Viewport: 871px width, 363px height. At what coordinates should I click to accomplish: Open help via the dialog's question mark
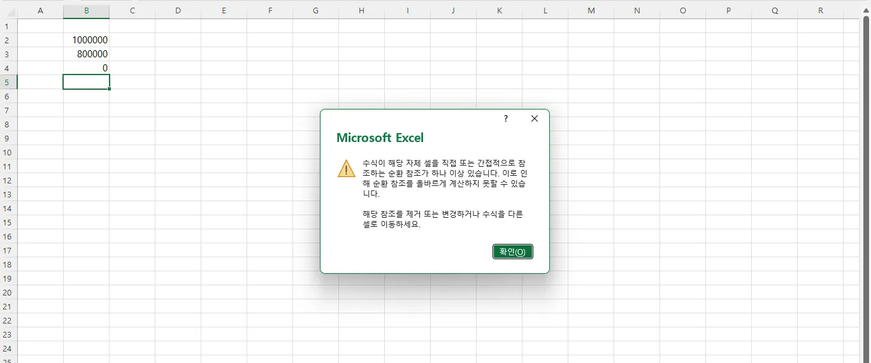click(506, 118)
